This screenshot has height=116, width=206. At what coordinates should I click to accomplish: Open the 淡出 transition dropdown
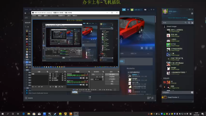coord(97,74)
